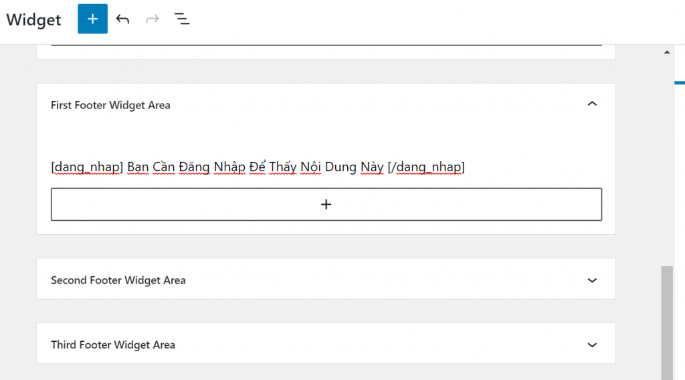The height and width of the screenshot is (380, 685).
Task: Expand the Second Footer Widget Area
Action: pos(592,280)
